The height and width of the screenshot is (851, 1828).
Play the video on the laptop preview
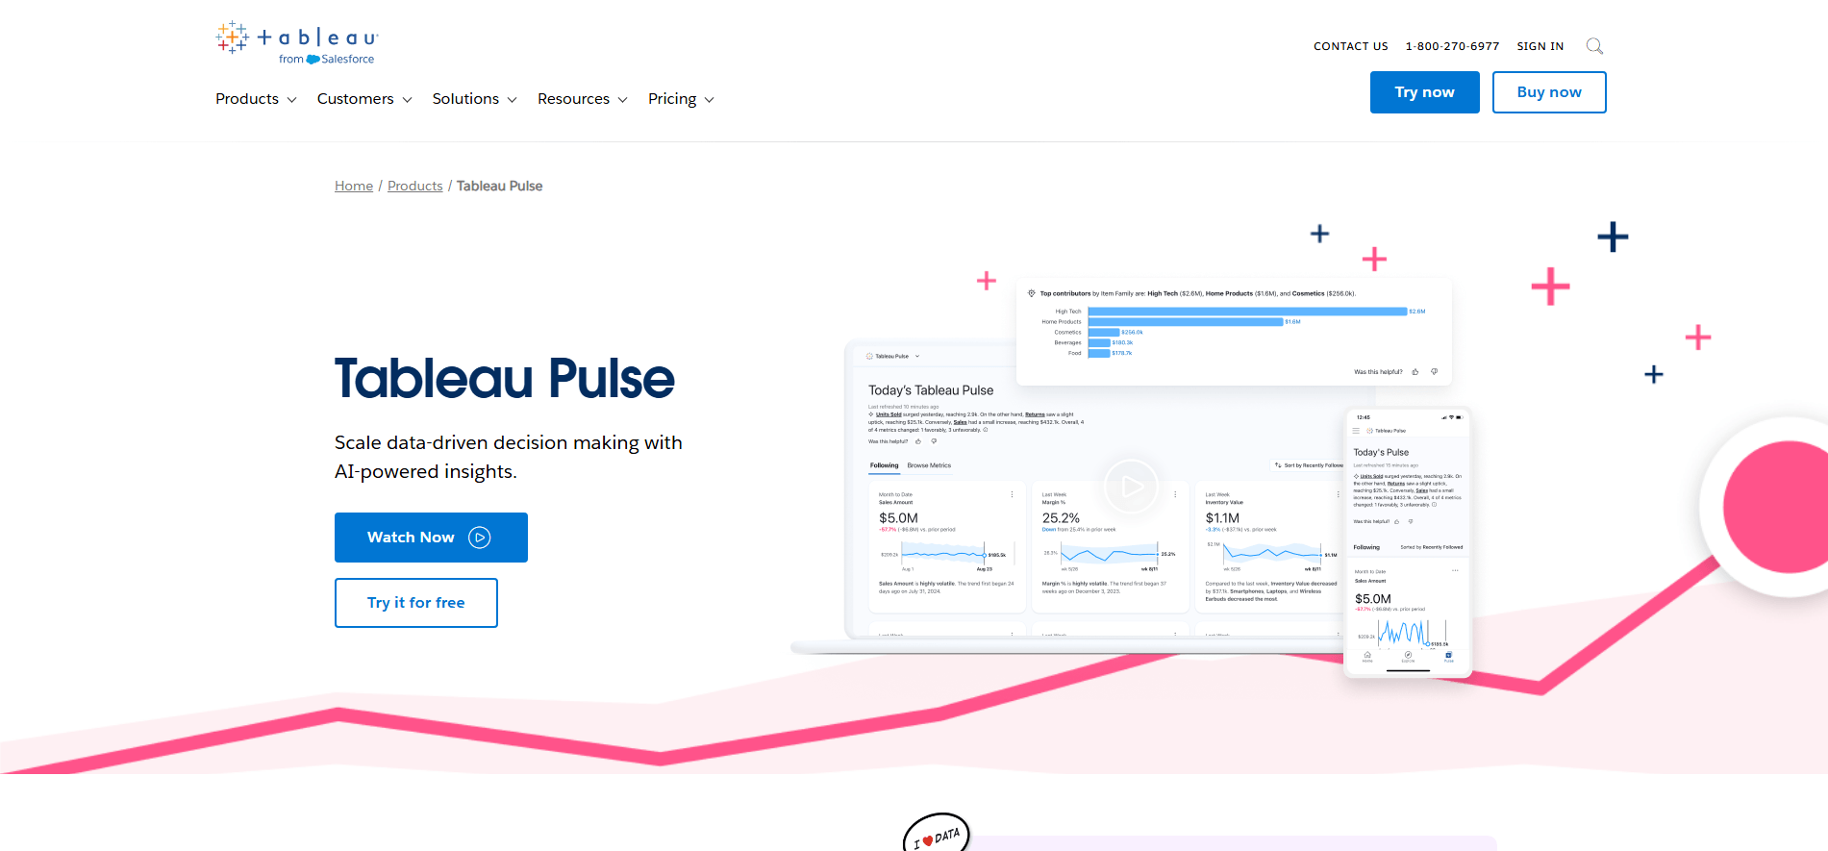tap(1131, 487)
